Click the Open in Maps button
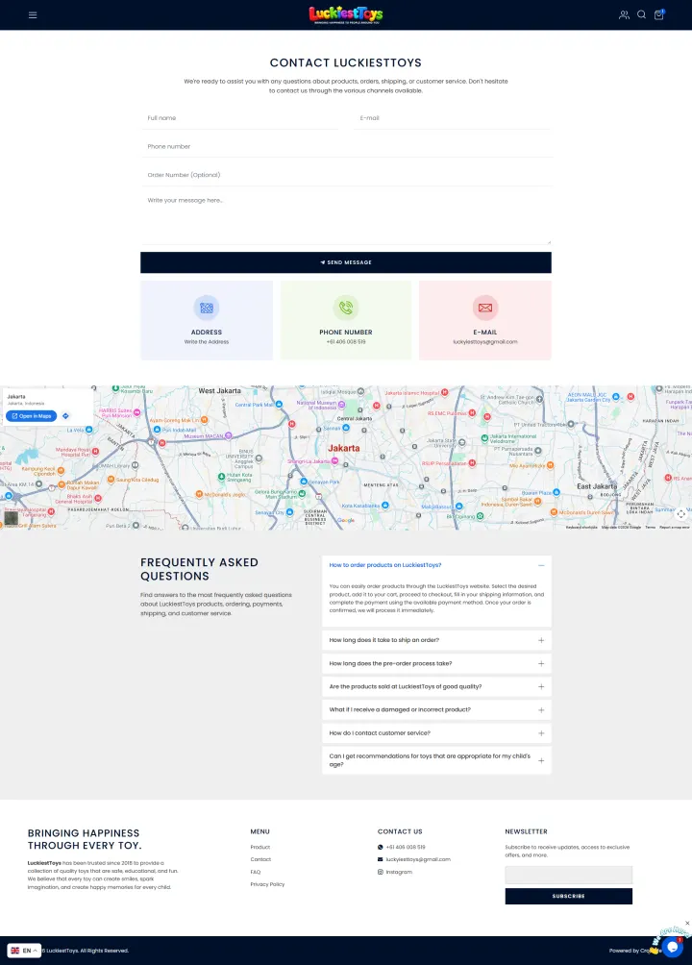 point(32,416)
